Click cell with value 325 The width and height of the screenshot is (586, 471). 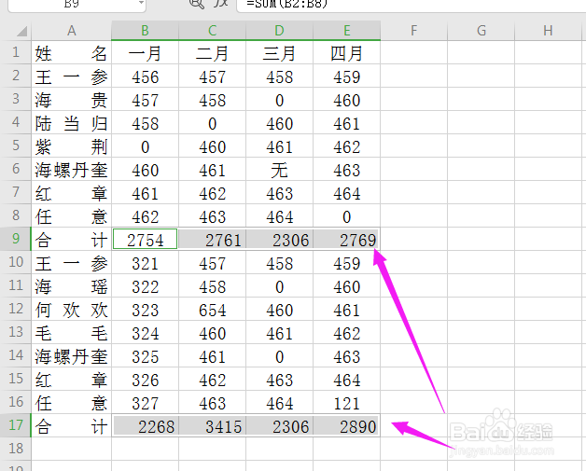(x=145, y=356)
